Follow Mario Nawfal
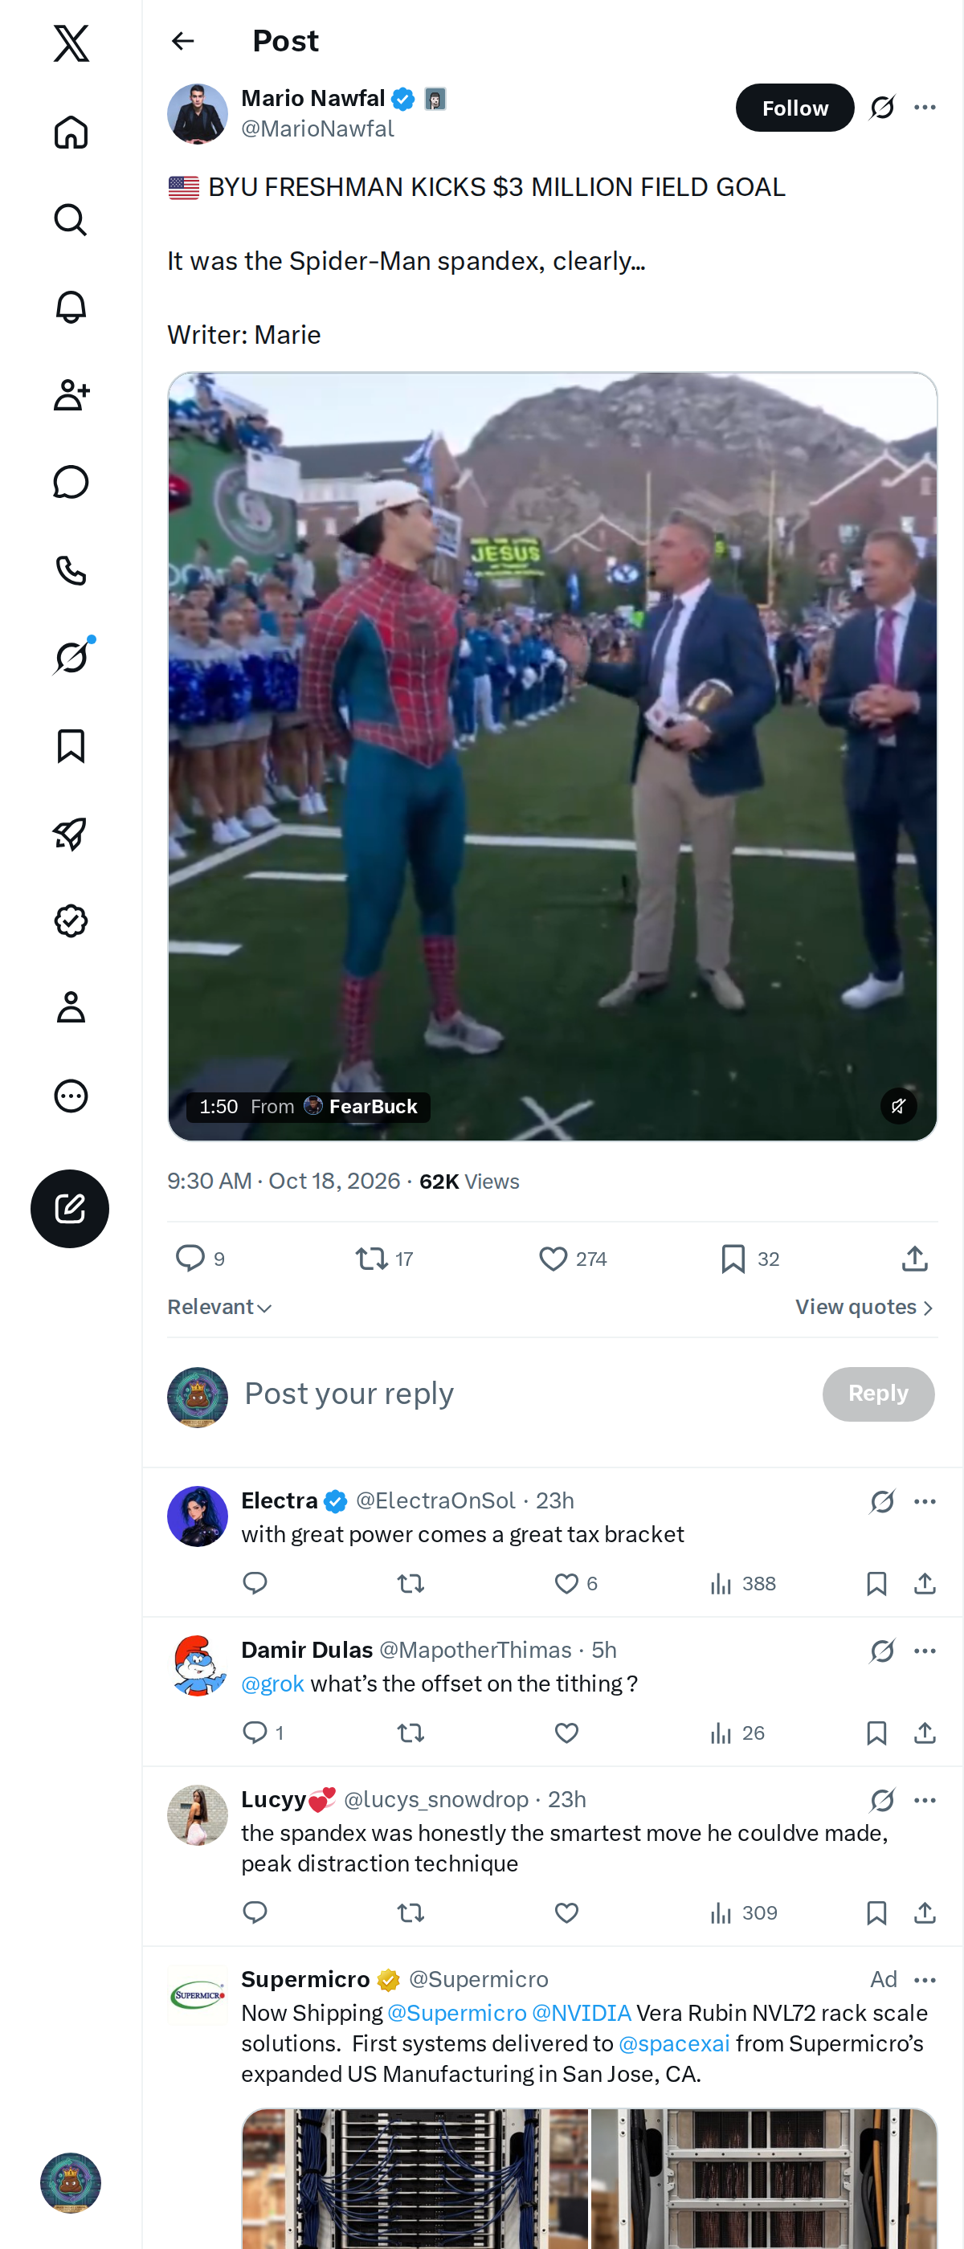 [x=794, y=108]
